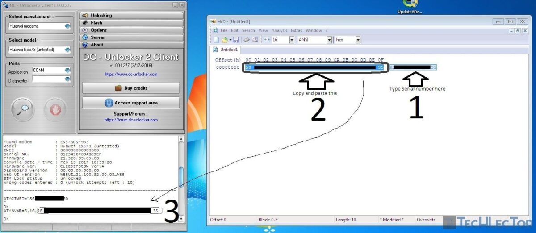Click the DC-Unlocker log scrollbar thumb

(181, 178)
